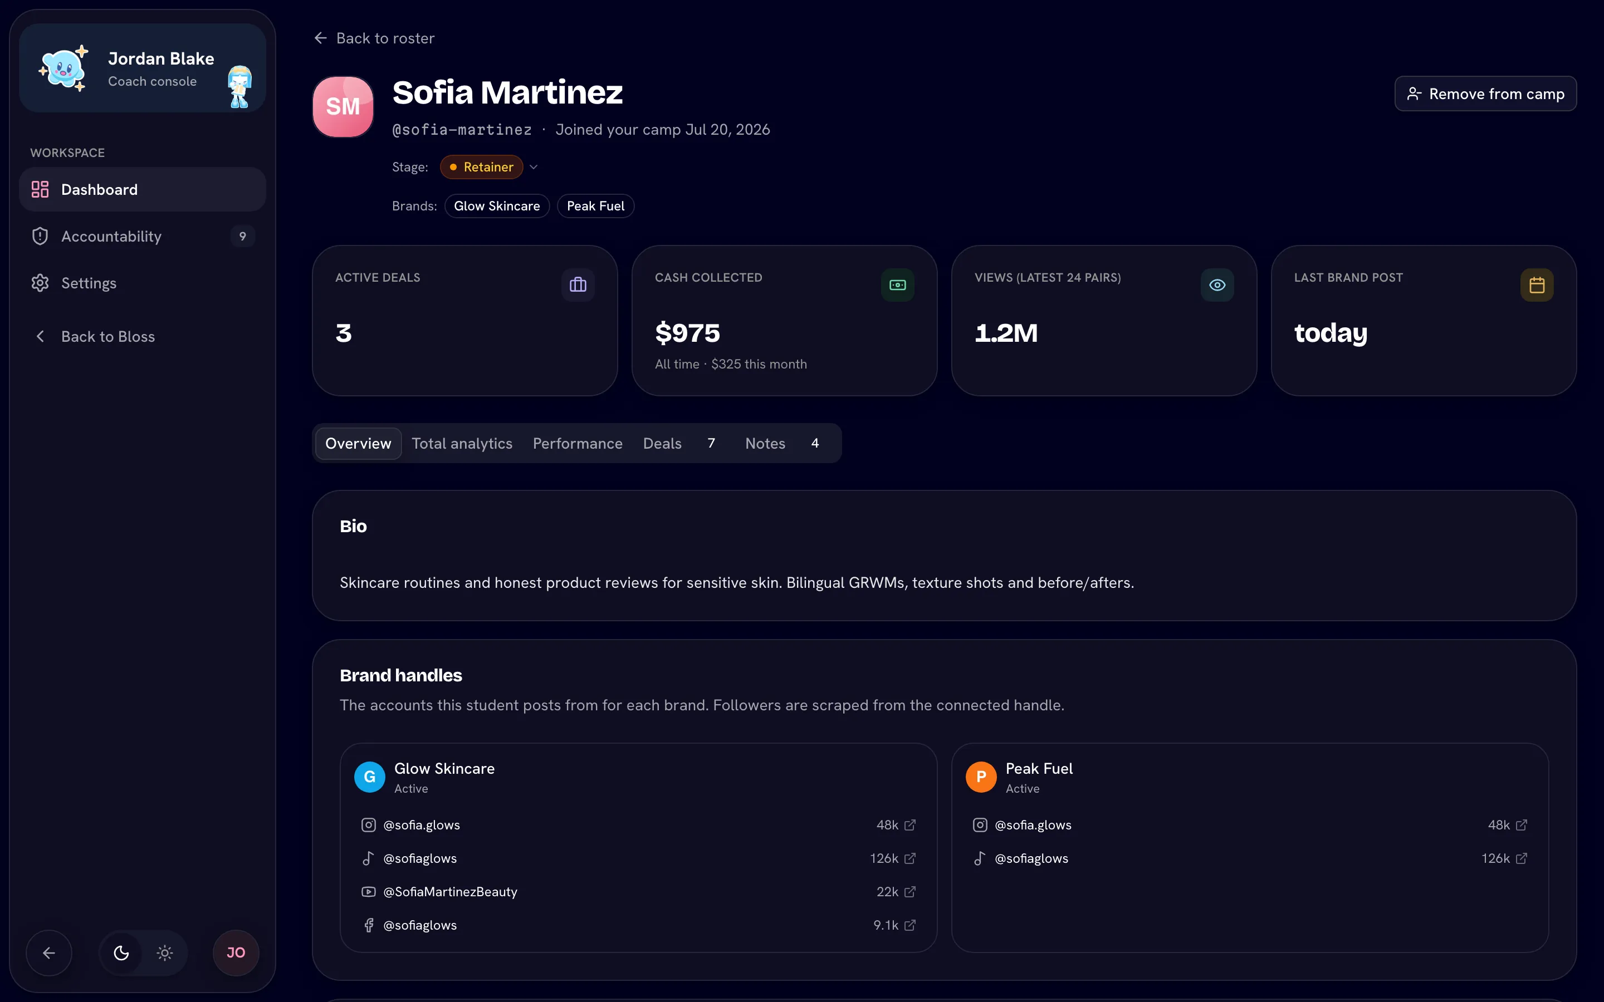The width and height of the screenshot is (1604, 1002).
Task: Click Back to Bloss in sidebar
Action: click(x=143, y=337)
